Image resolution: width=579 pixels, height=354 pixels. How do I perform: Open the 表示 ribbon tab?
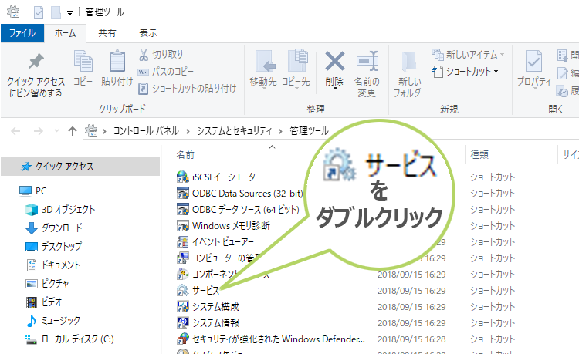(147, 33)
